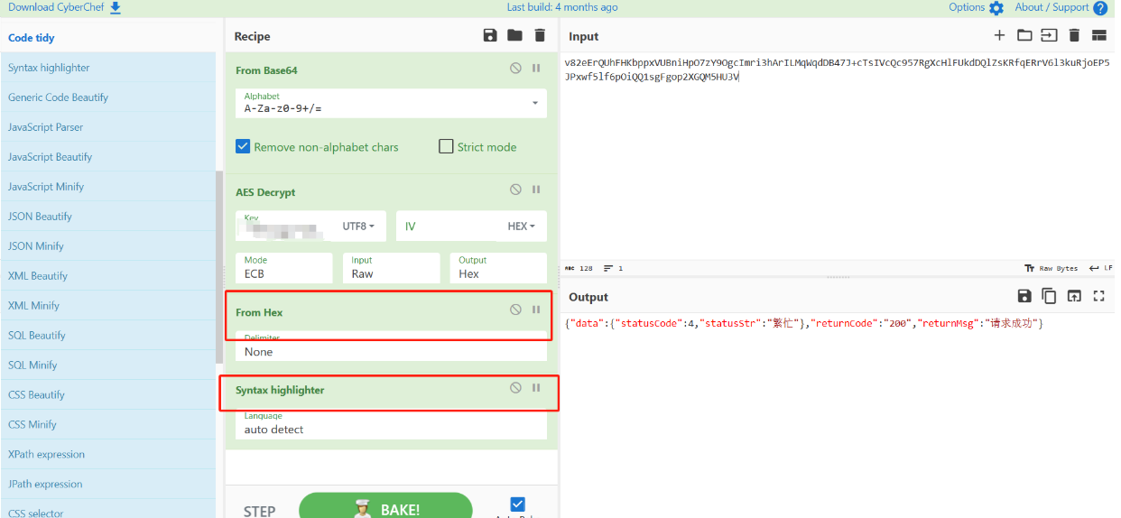Reset the pane layout
Viewport: 1121px width, 518px height.
1099,35
